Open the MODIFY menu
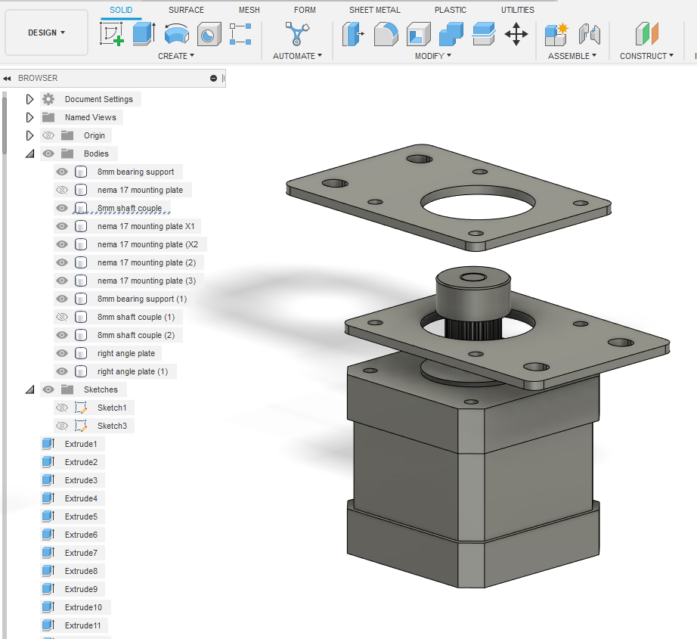The height and width of the screenshot is (639, 697). (433, 56)
